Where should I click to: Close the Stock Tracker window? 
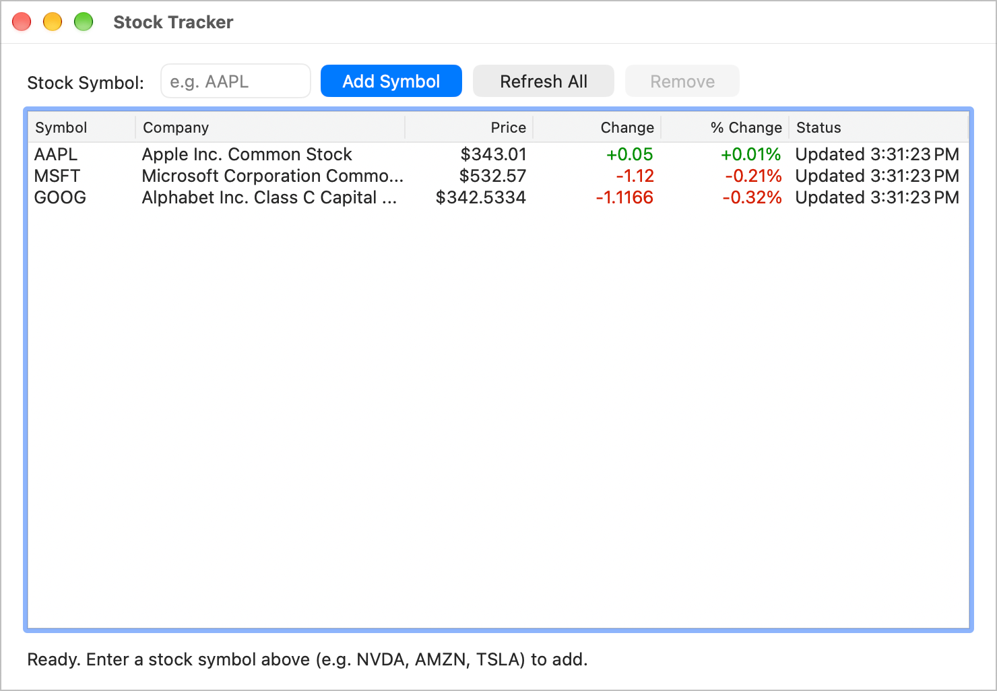click(x=22, y=22)
